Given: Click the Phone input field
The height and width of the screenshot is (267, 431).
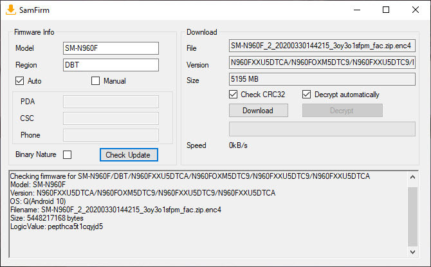Looking at the screenshot, I should (111, 135).
